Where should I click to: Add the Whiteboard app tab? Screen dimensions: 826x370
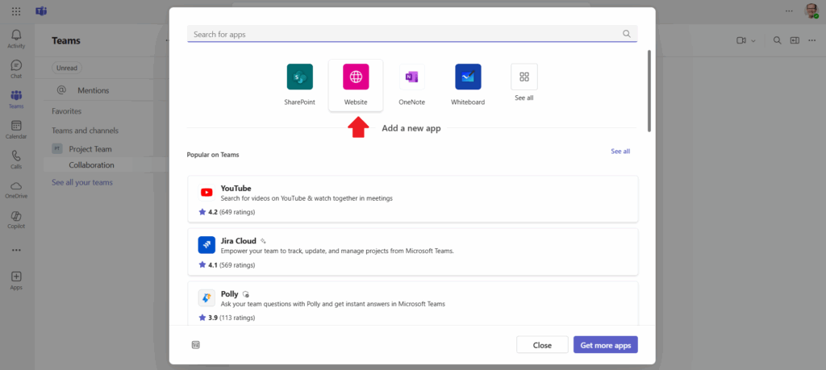pyautogui.click(x=468, y=85)
